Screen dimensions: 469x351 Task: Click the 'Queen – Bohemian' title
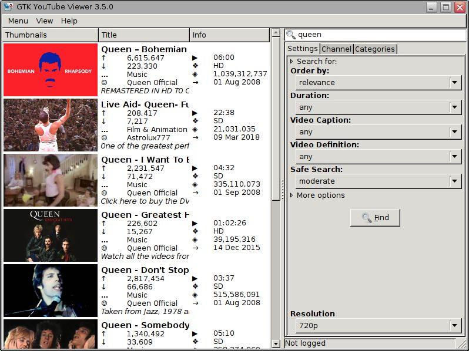pyautogui.click(x=144, y=49)
